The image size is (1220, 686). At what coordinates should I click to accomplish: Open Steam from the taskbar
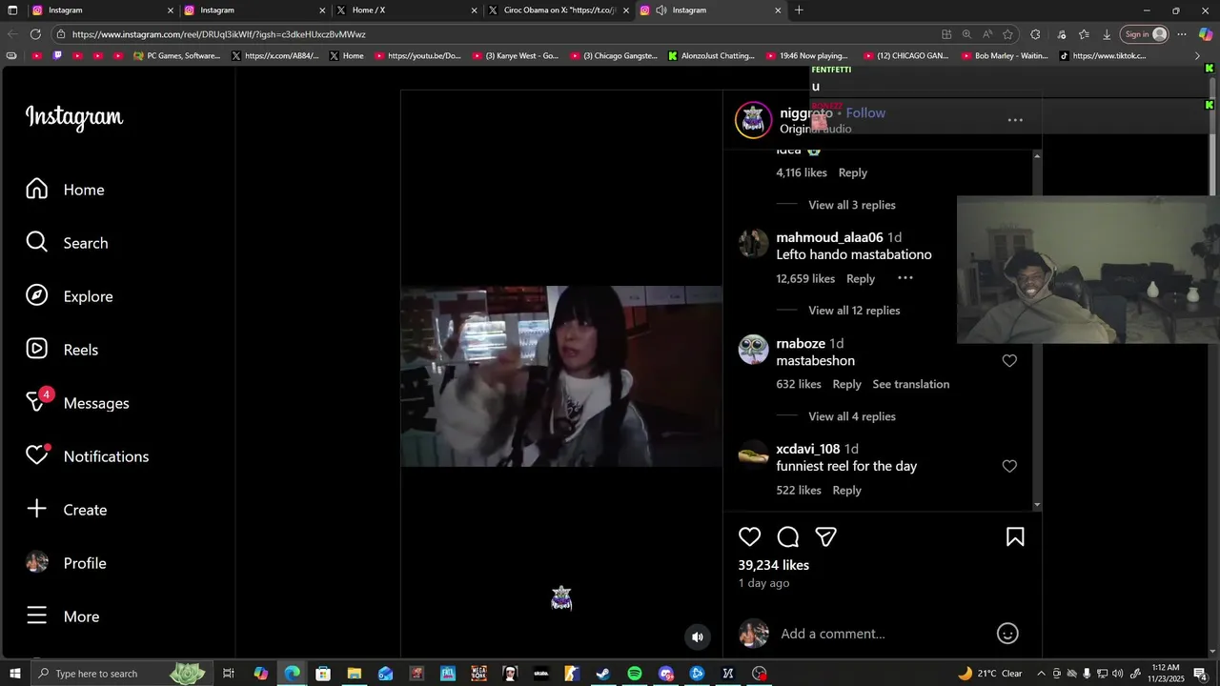[603, 674]
